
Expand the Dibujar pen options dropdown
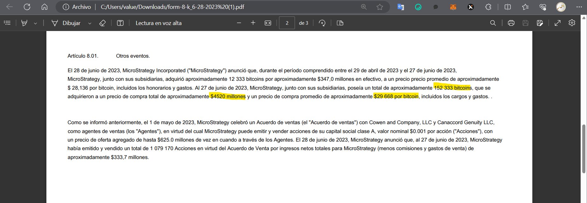(90, 23)
